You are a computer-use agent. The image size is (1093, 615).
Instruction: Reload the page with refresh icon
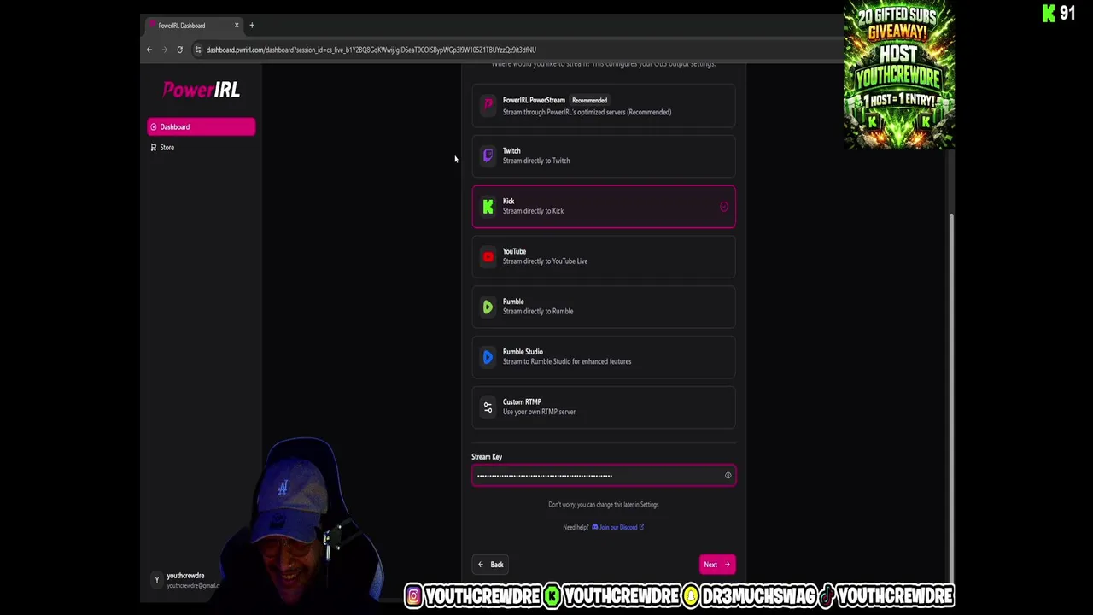[179, 50]
